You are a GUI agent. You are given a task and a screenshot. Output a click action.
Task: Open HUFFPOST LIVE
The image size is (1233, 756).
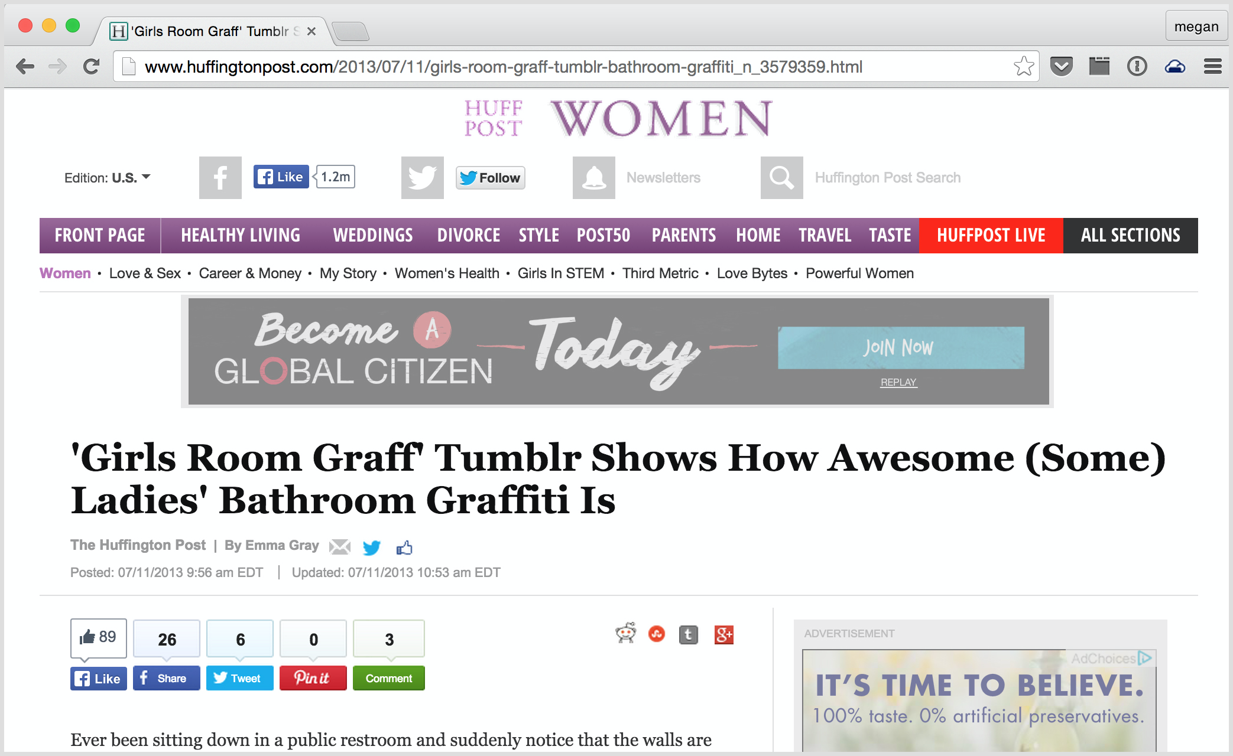pyautogui.click(x=991, y=236)
